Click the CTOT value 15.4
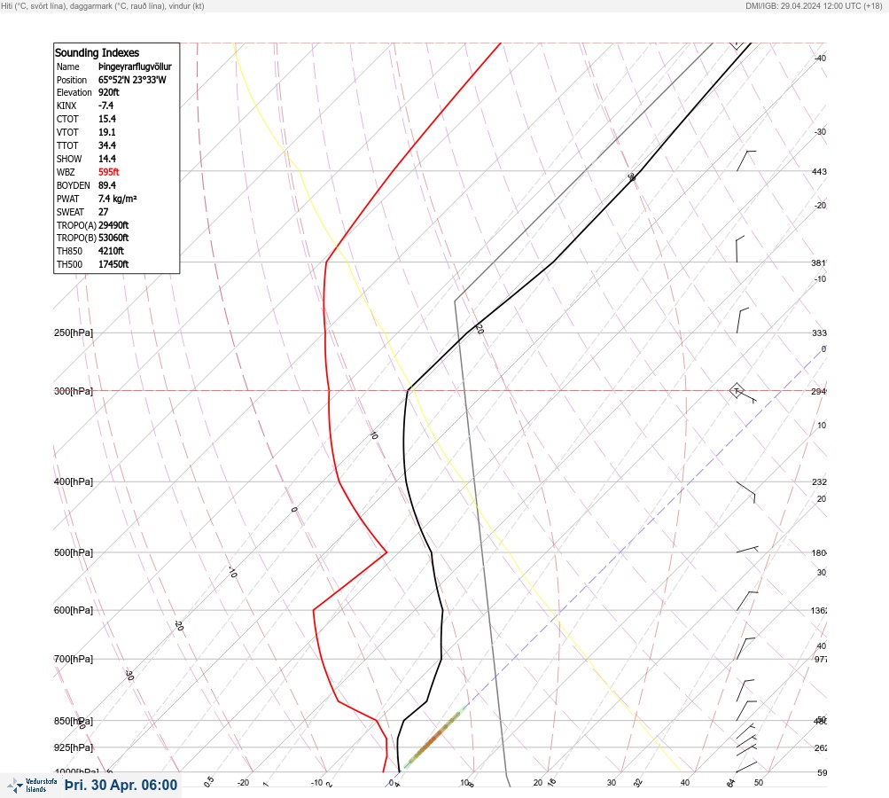Image resolution: width=889 pixels, height=798 pixels. (107, 119)
